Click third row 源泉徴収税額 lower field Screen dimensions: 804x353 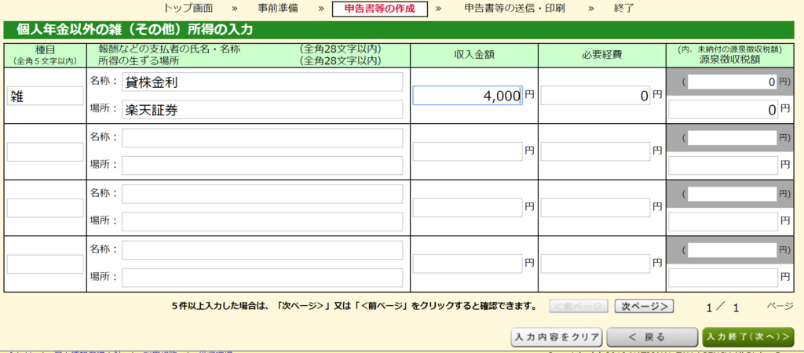pyautogui.click(x=723, y=221)
